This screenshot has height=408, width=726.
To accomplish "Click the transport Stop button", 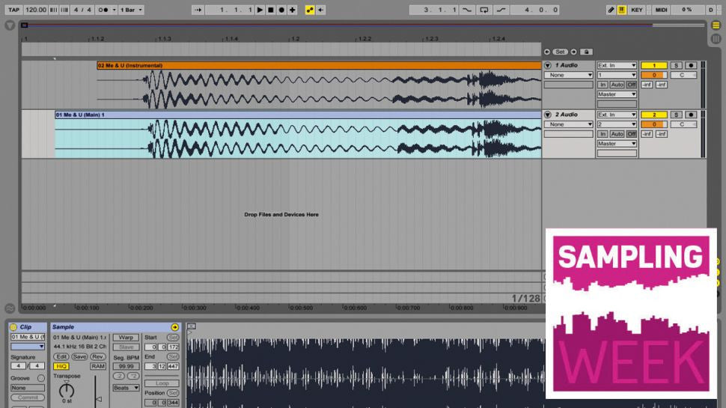I will click(271, 10).
